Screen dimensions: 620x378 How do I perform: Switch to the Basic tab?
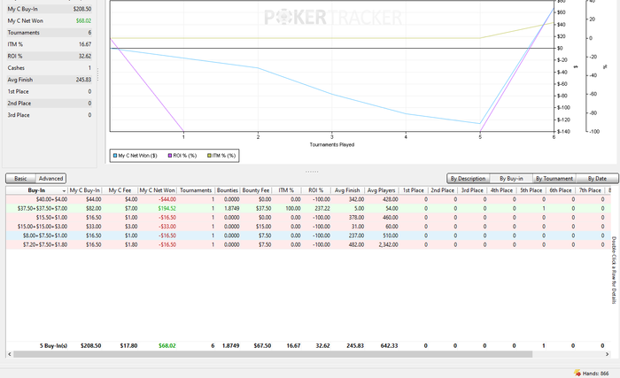click(x=20, y=178)
